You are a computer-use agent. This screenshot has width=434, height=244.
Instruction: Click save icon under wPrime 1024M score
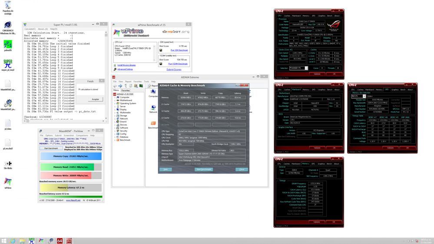pos(161,64)
